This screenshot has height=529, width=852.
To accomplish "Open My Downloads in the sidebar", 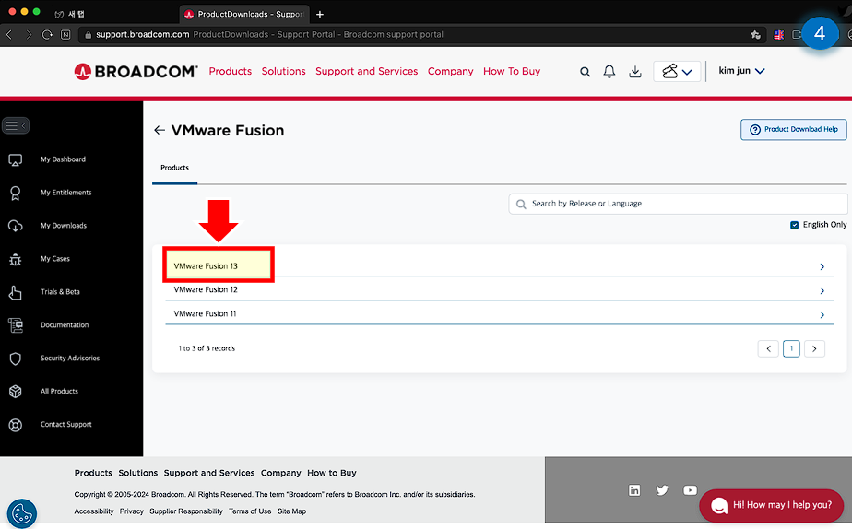I will pyautogui.click(x=64, y=226).
